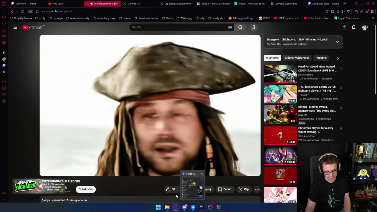
Task: Open the YouTube guide hamburger menu
Action: 15,27
